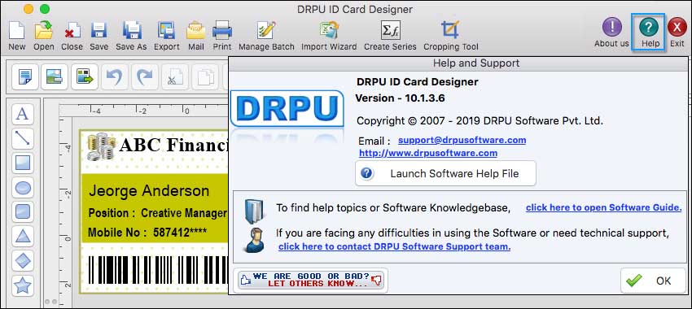Confirm the dialog with the OK button
The width and height of the screenshot is (692, 309).
[x=653, y=281]
